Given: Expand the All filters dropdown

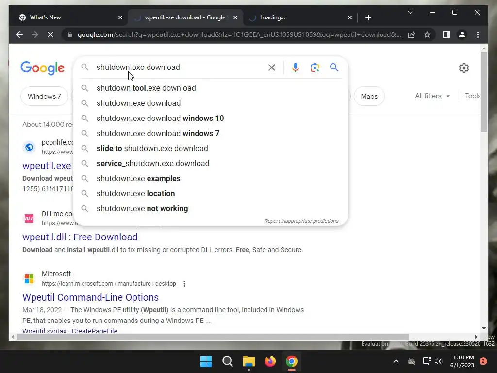Looking at the screenshot, I should (x=432, y=96).
